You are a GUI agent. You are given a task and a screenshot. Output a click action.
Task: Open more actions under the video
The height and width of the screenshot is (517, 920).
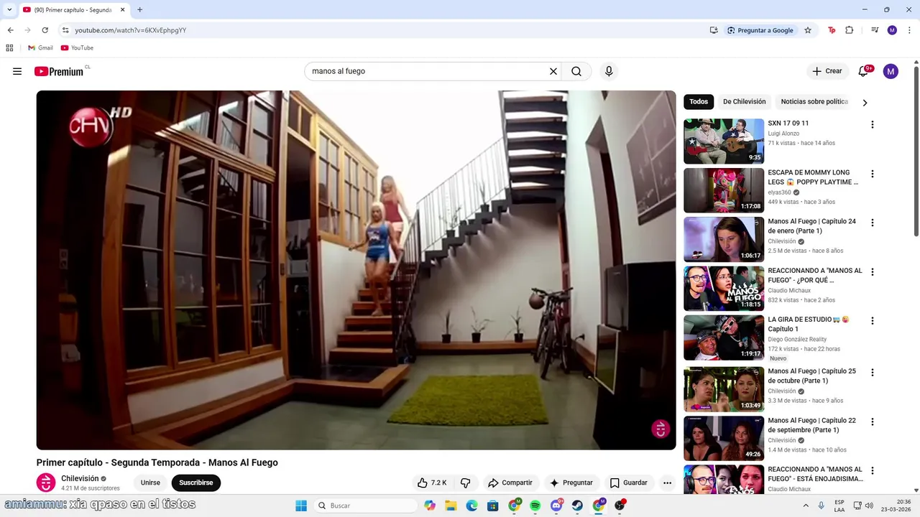[667, 483]
